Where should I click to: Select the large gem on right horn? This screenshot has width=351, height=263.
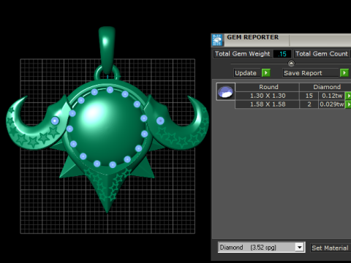[160, 121]
